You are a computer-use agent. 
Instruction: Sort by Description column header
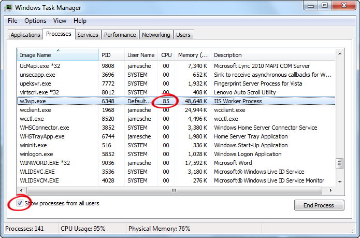click(273, 54)
